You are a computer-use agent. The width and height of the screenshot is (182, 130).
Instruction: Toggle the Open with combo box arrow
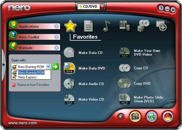point(48,67)
